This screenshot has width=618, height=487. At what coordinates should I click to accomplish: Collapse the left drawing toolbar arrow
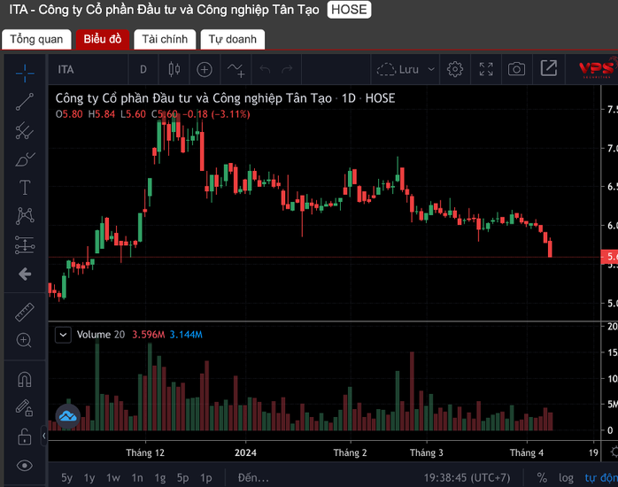[x=43, y=436]
